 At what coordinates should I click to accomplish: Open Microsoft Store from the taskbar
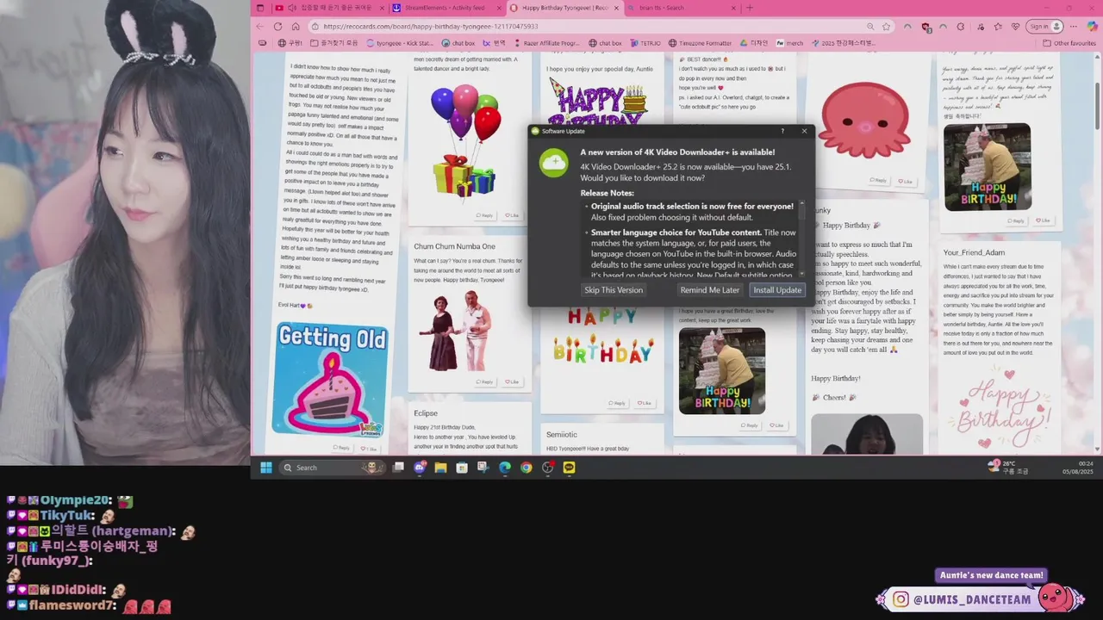coord(462,468)
